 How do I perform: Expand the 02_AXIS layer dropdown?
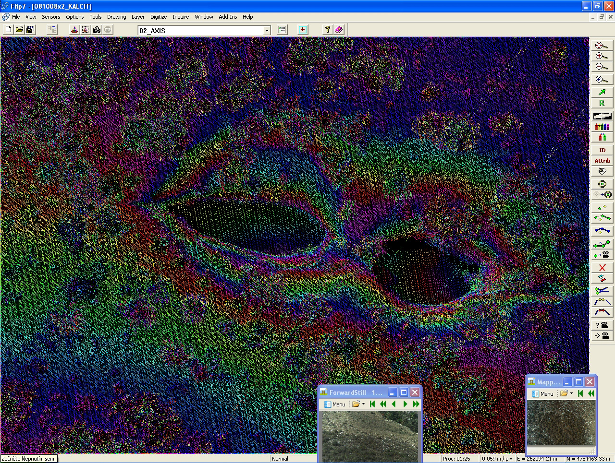[x=267, y=31]
